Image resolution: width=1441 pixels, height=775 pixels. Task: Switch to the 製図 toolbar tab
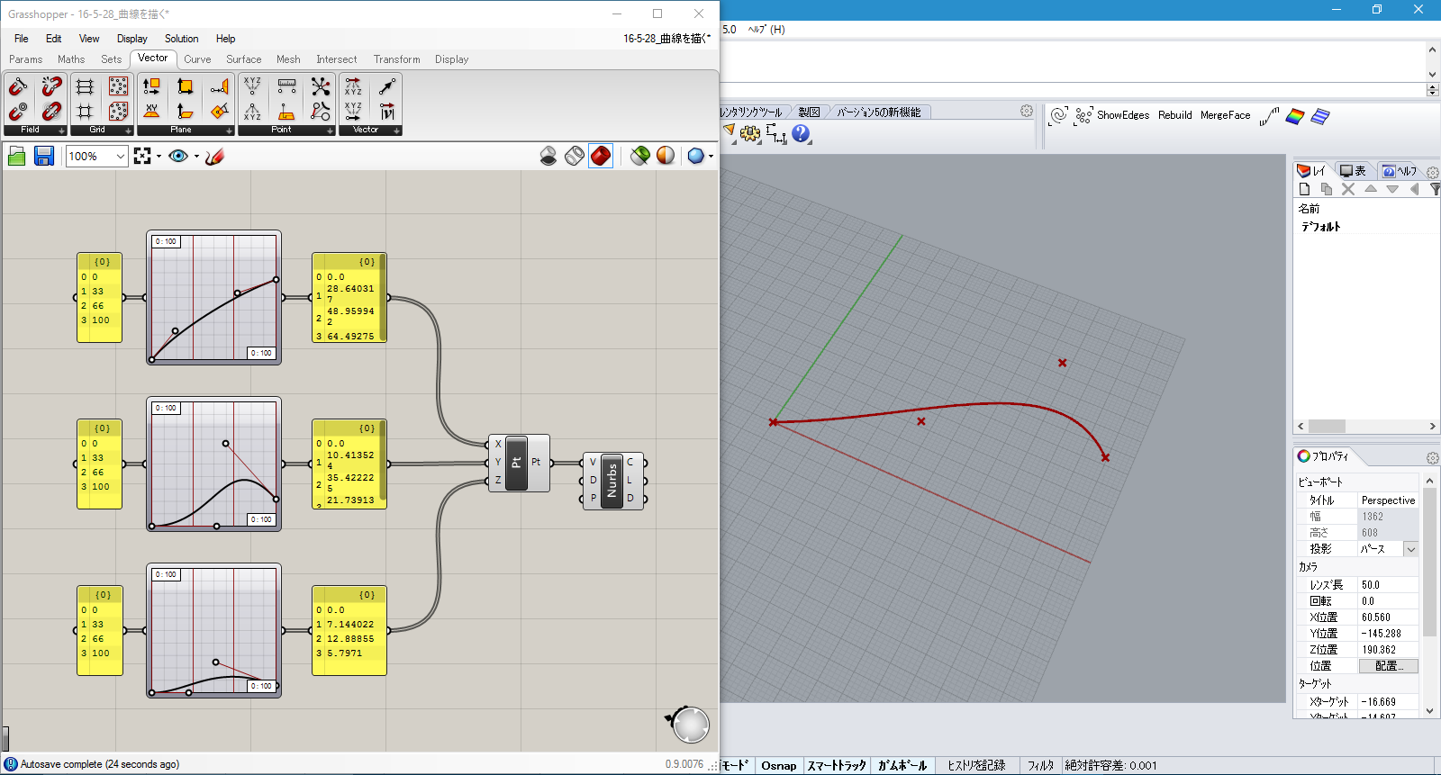coord(809,113)
